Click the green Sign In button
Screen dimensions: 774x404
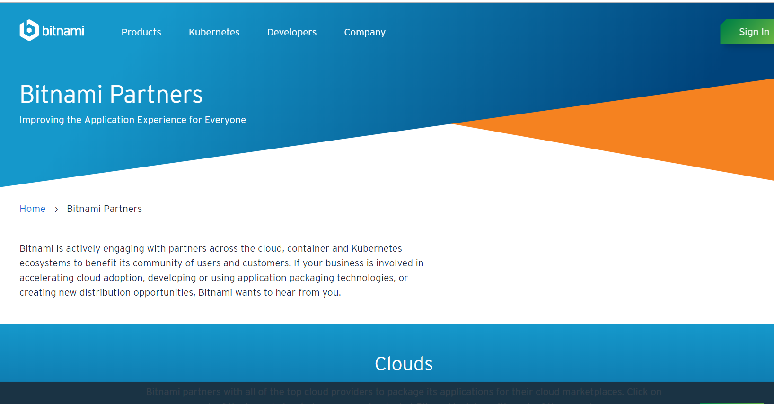tap(748, 32)
